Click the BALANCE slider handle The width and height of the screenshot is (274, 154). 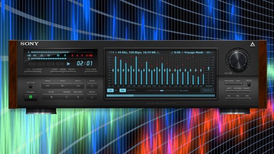[162, 91]
